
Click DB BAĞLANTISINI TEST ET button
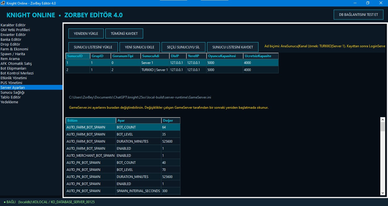(x=358, y=15)
